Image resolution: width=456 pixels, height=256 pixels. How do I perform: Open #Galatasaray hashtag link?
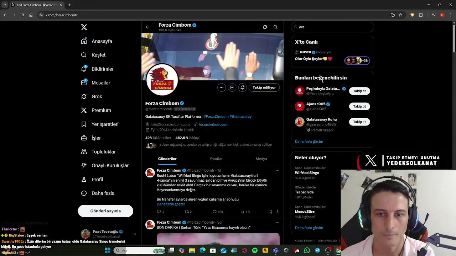240,117
